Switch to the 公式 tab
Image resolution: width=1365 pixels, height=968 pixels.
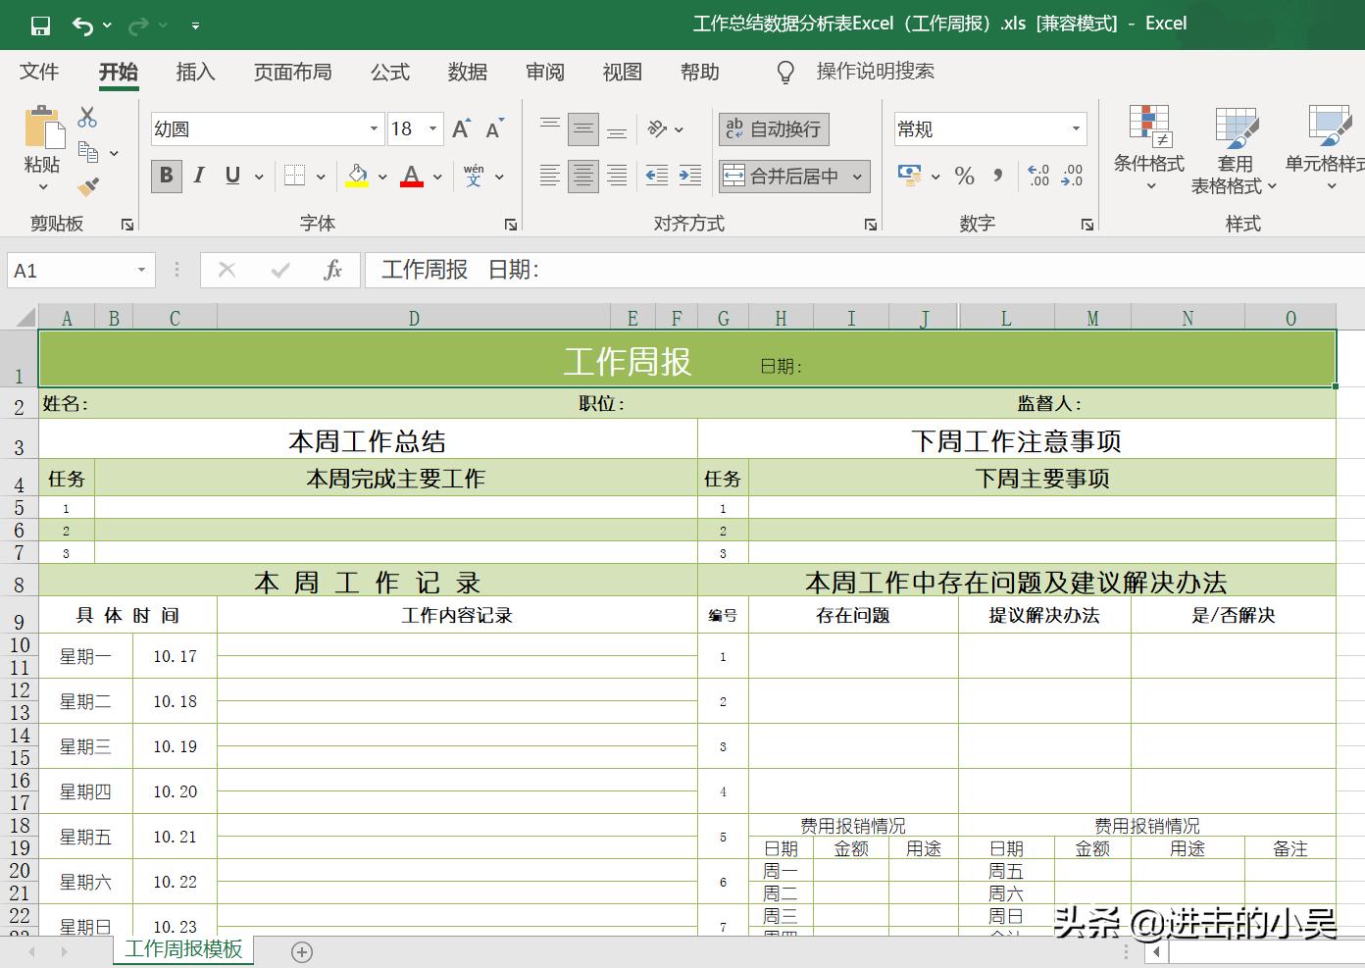[389, 72]
